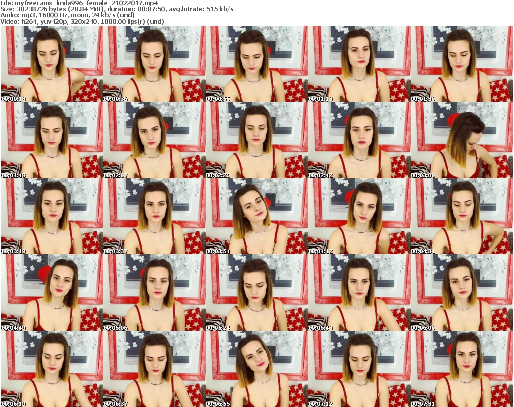Select the thumbnail frame stamped 00:00:36
Viewport: 514px width, 407px height.
click(155, 64)
